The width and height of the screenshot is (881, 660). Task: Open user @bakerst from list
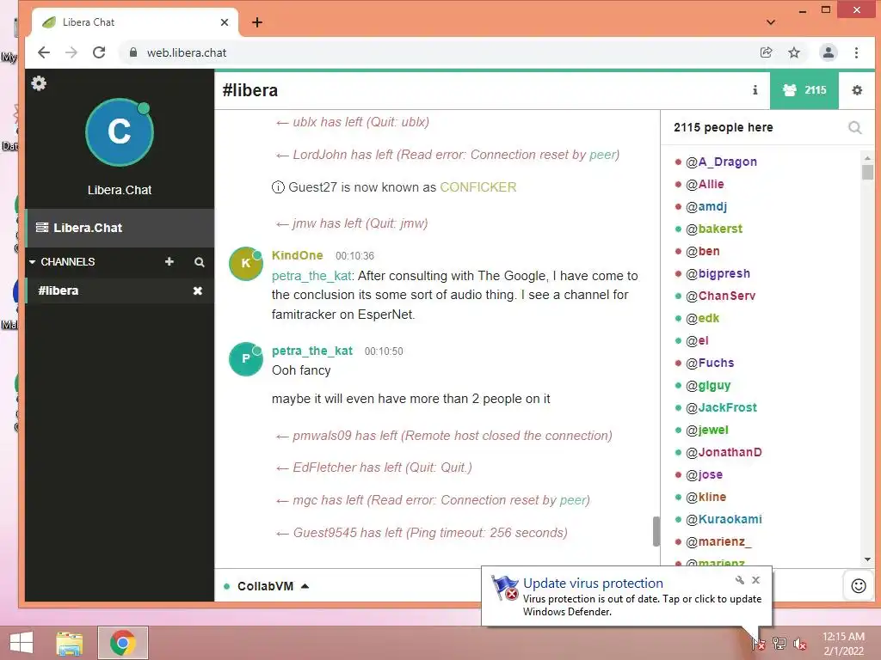(x=713, y=229)
